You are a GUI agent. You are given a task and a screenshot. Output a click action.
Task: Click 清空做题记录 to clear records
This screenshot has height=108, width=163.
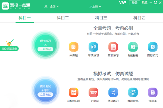[x=9, y=49]
